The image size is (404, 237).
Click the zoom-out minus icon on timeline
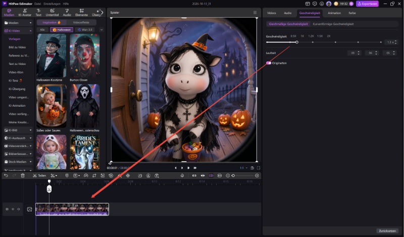(228, 176)
